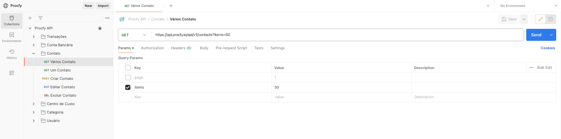This screenshot has height=139, width=561.
Task: Click the blue Send button
Action: pyautogui.click(x=536, y=35)
